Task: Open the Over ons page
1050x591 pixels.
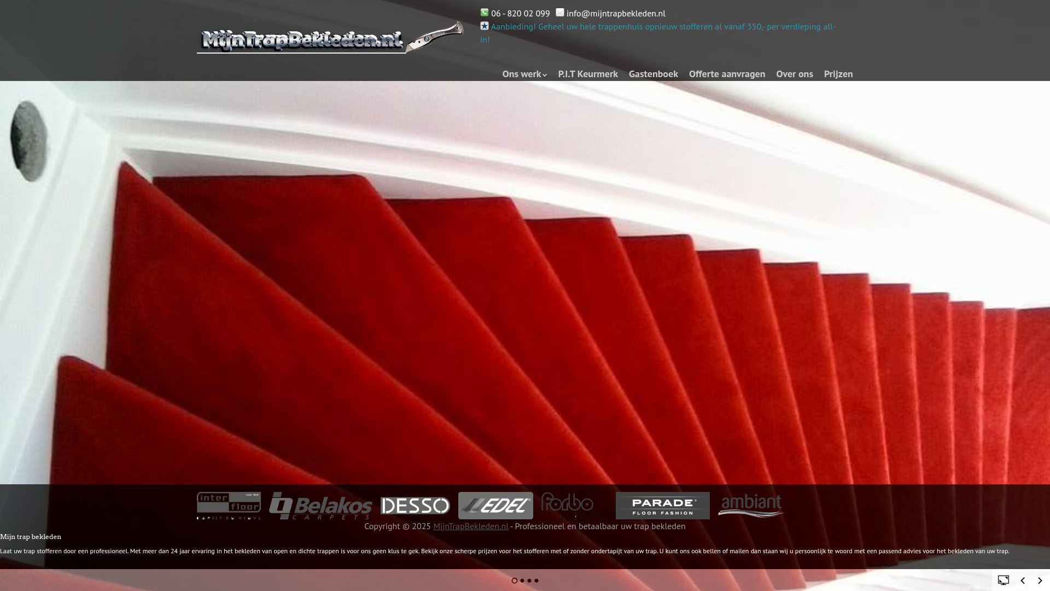Action: point(795,74)
